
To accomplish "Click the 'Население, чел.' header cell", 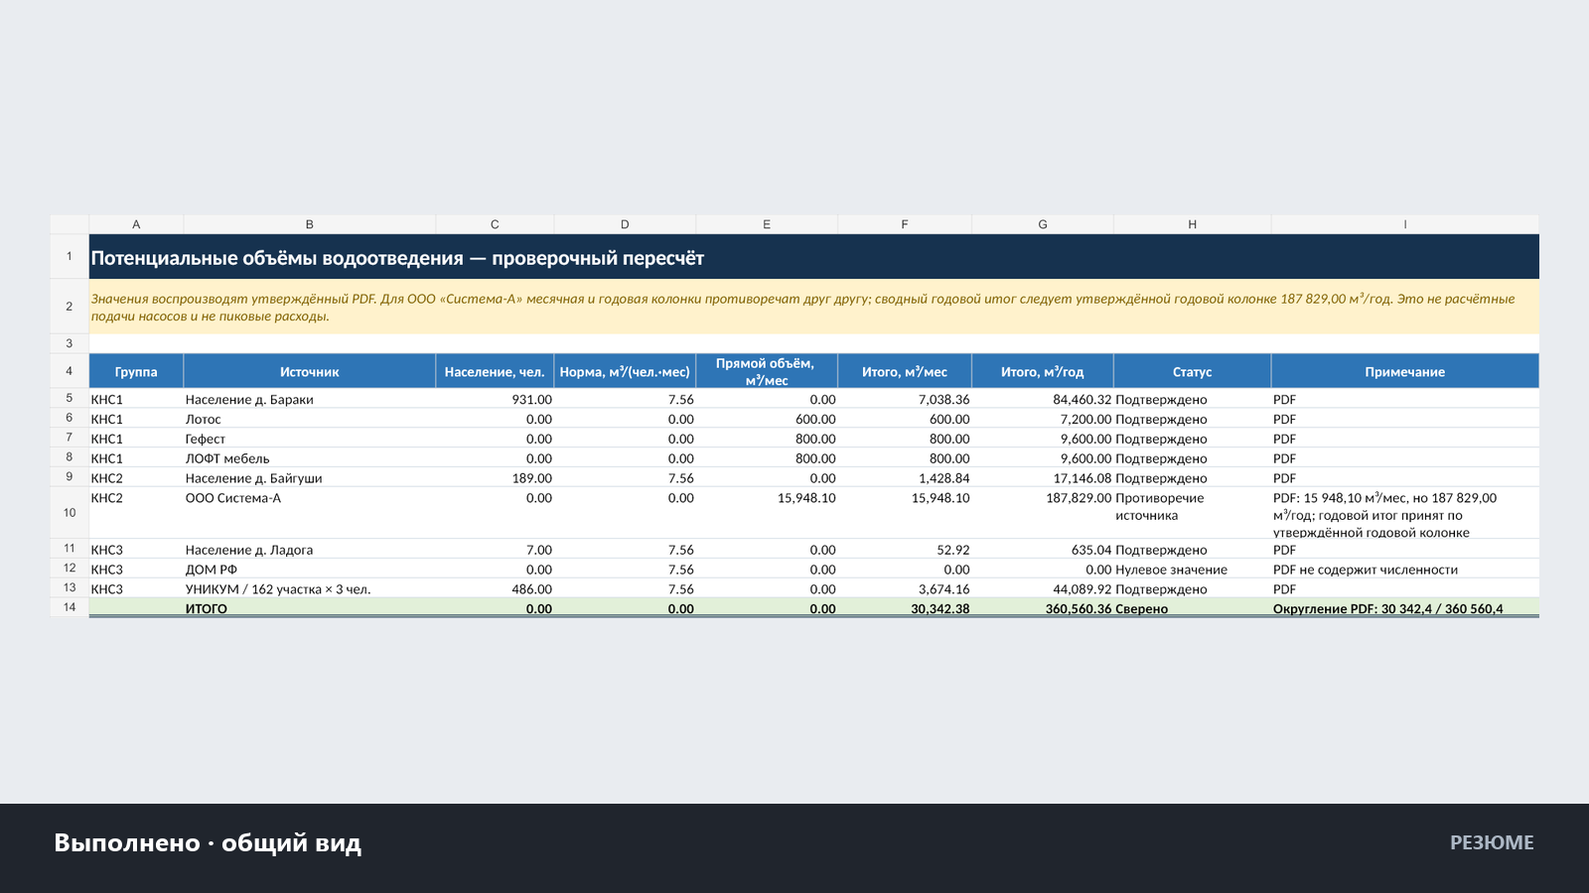I will [495, 371].
